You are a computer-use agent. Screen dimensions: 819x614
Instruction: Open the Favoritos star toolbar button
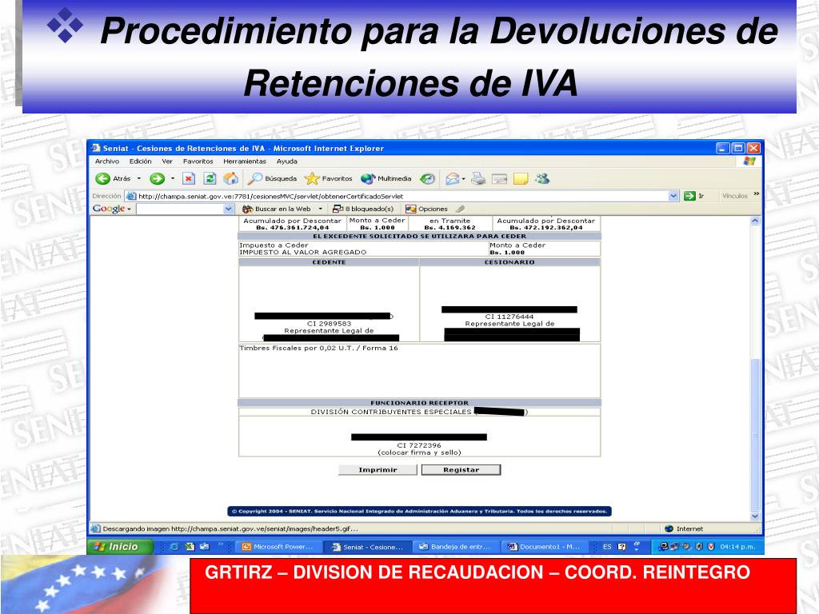[328, 178]
